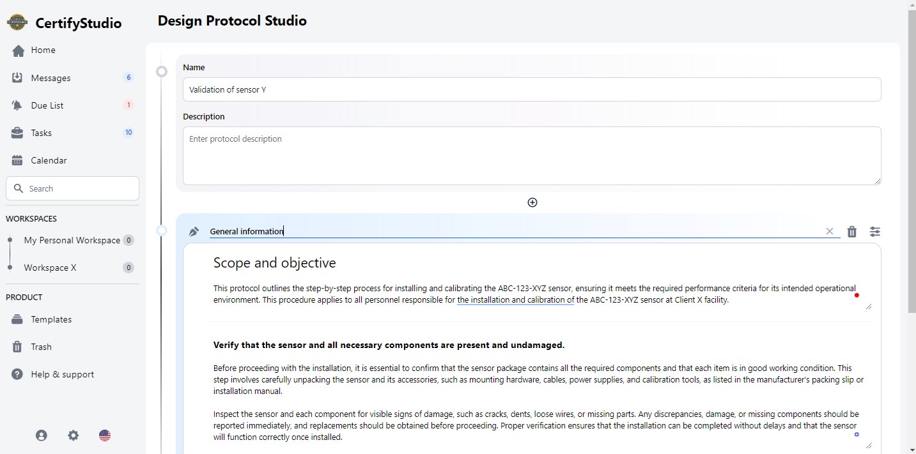Select My Personal Workspace
This screenshot has width=916, height=454.
coord(72,240)
